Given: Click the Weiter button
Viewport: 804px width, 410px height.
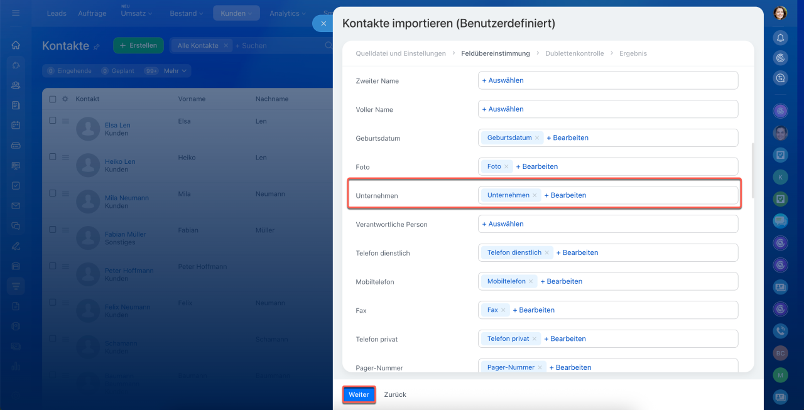Looking at the screenshot, I should coord(359,394).
